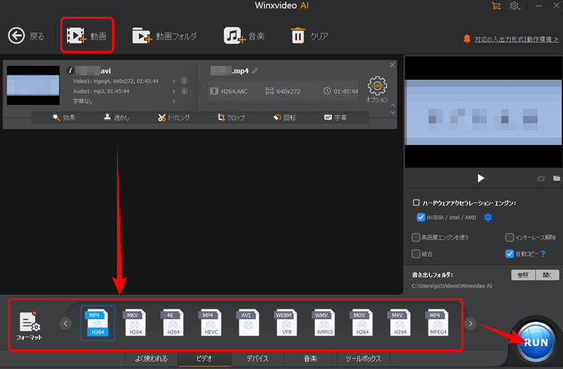Open 対応の入出力形式|動作環境 link
The image size is (563, 369).
517,39
